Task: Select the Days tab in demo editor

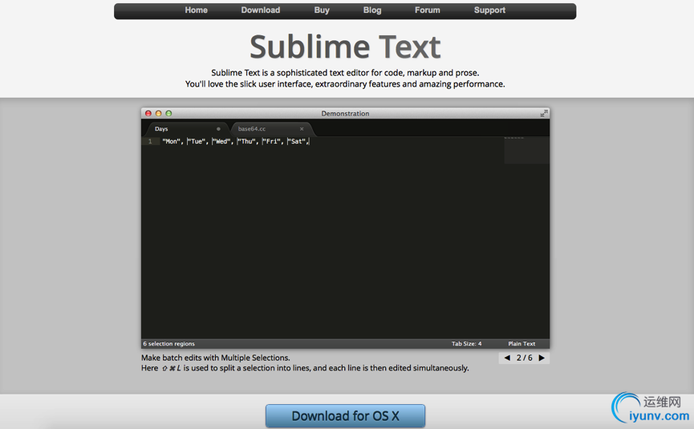Action: click(x=185, y=128)
